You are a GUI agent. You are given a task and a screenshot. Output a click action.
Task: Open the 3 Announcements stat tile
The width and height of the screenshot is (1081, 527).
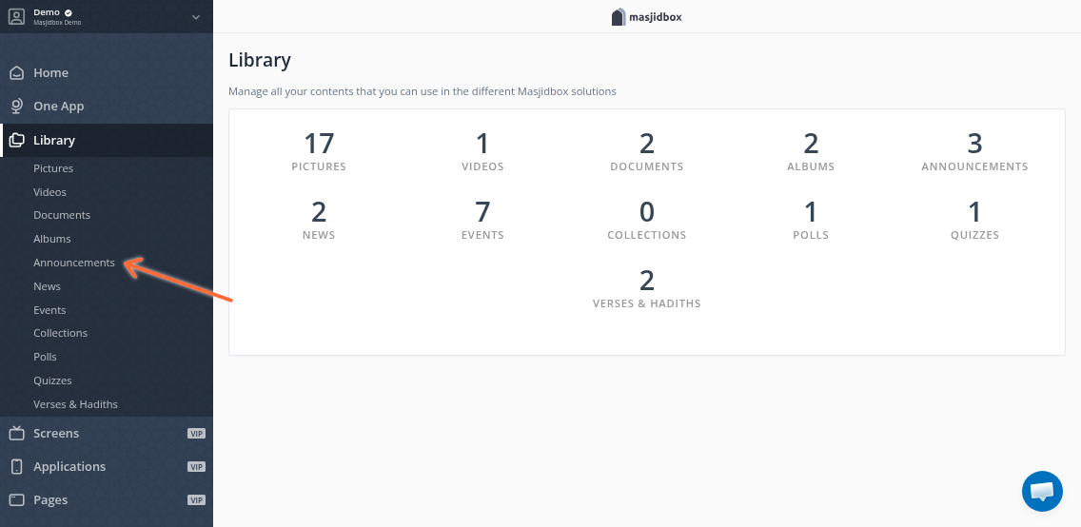974,152
